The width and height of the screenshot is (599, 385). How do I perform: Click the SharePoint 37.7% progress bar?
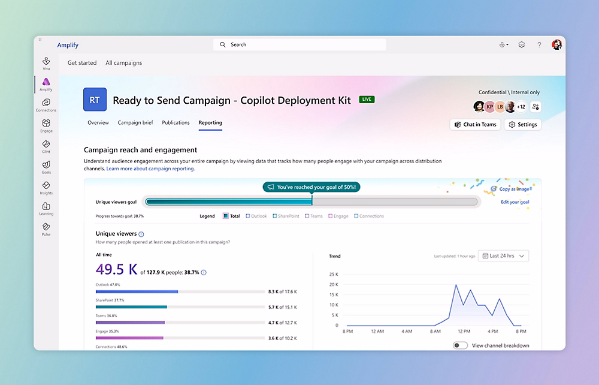coord(180,307)
